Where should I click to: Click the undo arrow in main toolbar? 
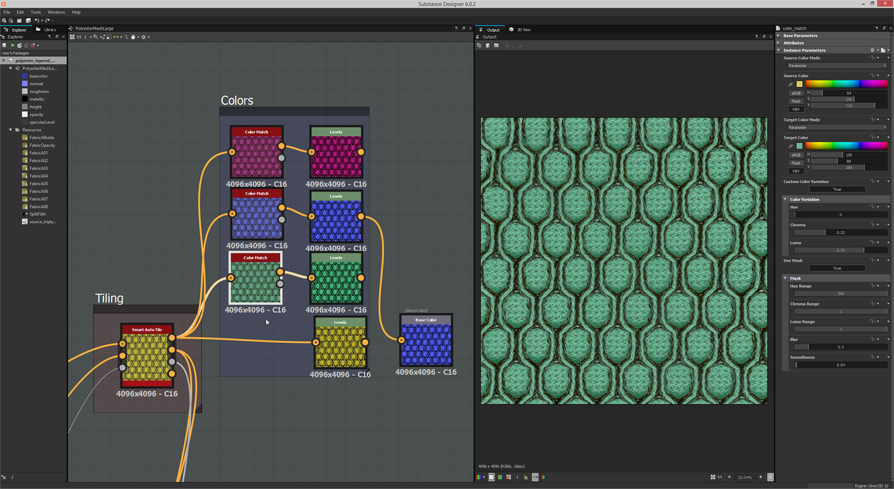click(x=37, y=21)
